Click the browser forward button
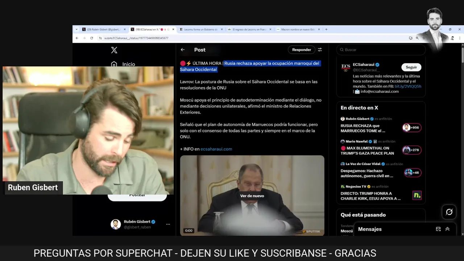Image resolution: width=464 pixels, height=261 pixels. click(x=84, y=38)
